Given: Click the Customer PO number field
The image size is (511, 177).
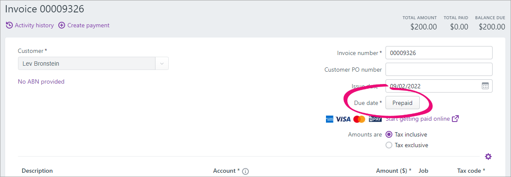Looking at the screenshot, I should click(439, 69).
